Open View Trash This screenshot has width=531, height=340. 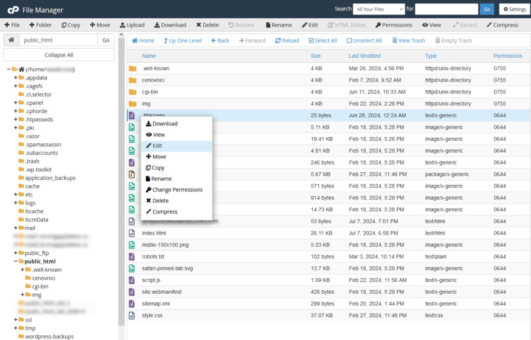point(408,40)
